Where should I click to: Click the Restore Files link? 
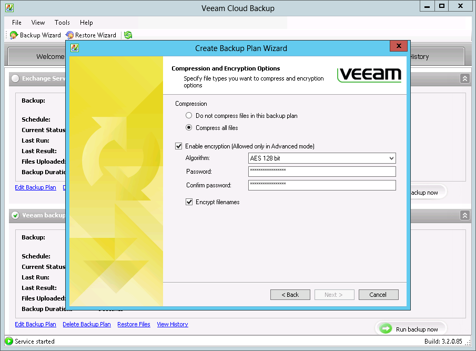(x=134, y=324)
